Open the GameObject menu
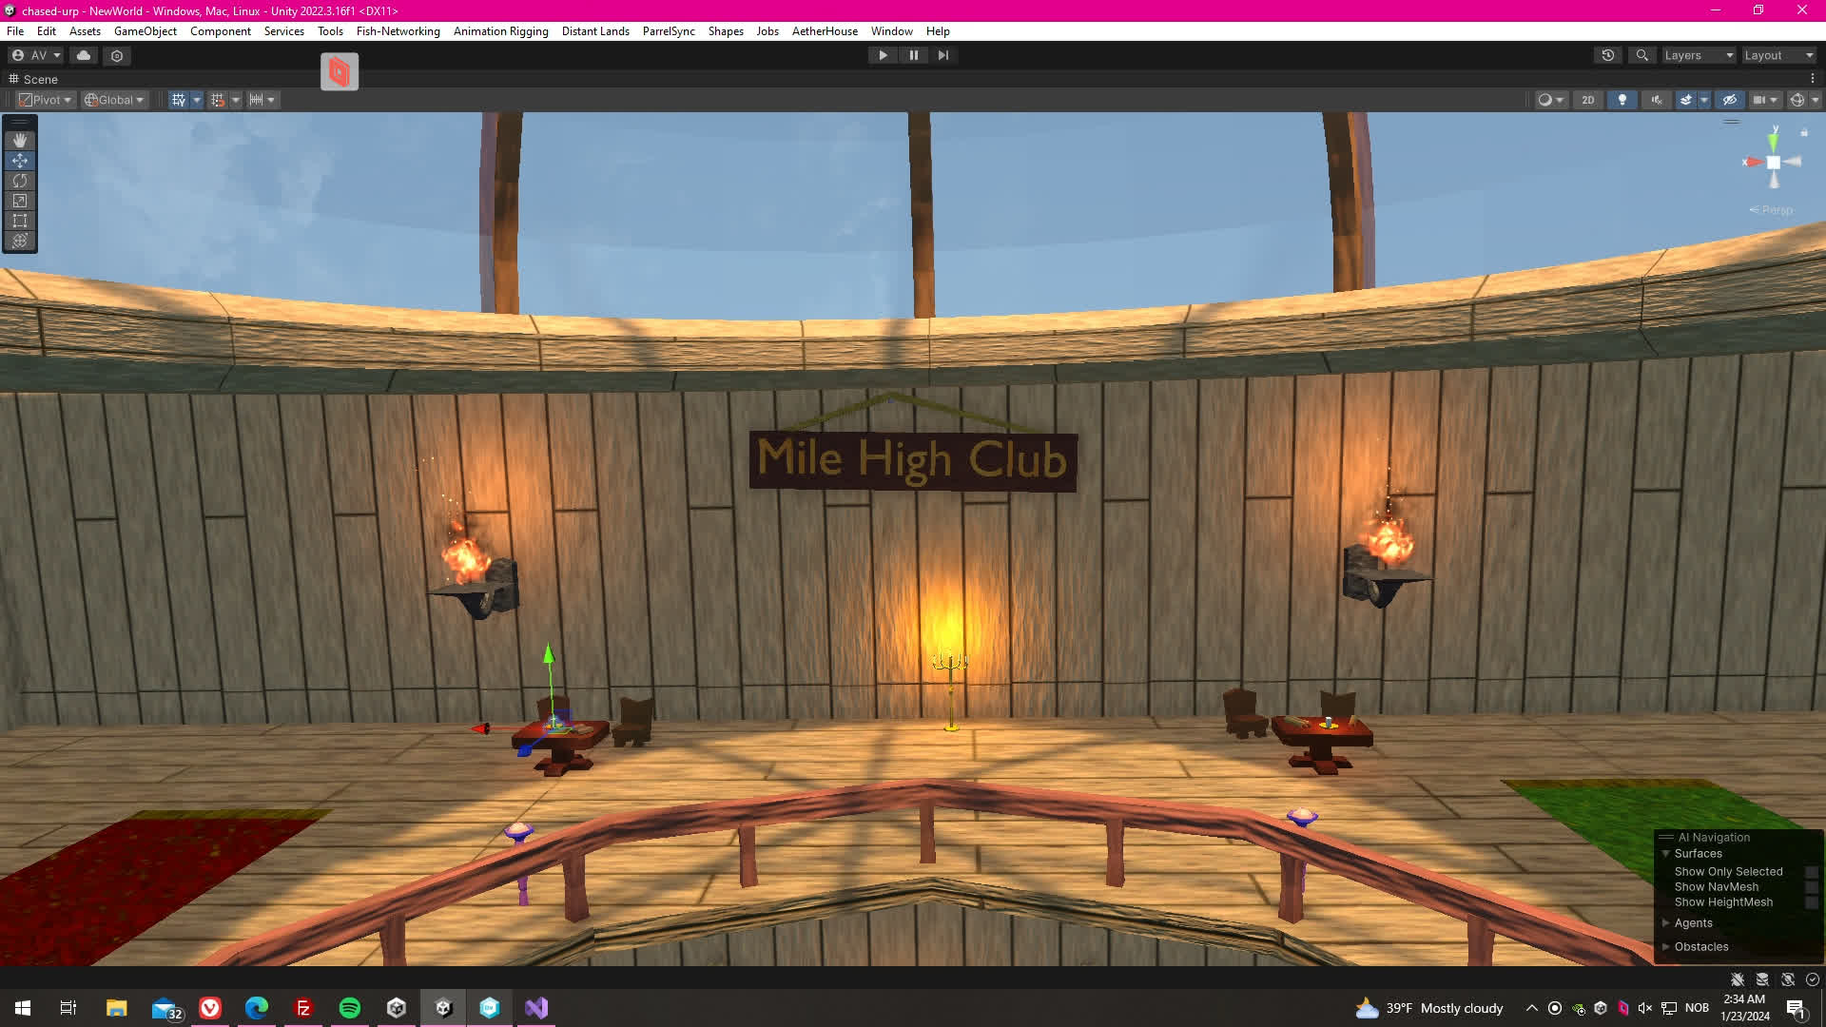The image size is (1826, 1027). pyautogui.click(x=145, y=31)
